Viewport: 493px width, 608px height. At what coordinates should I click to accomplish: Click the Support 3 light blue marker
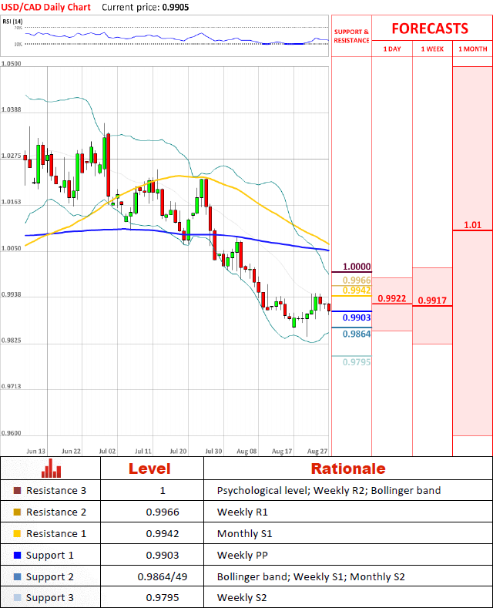coord(18,599)
